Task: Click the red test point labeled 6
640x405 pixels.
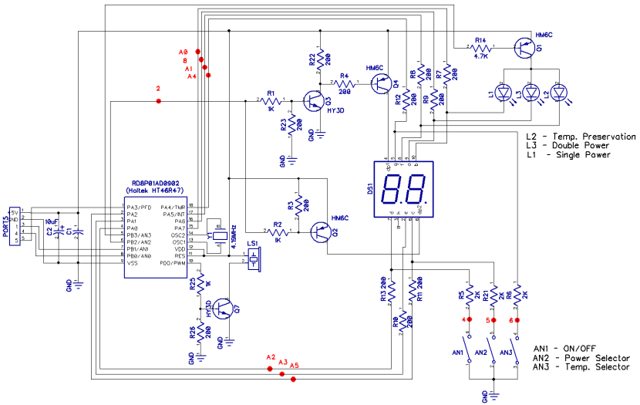Action: tap(517, 319)
